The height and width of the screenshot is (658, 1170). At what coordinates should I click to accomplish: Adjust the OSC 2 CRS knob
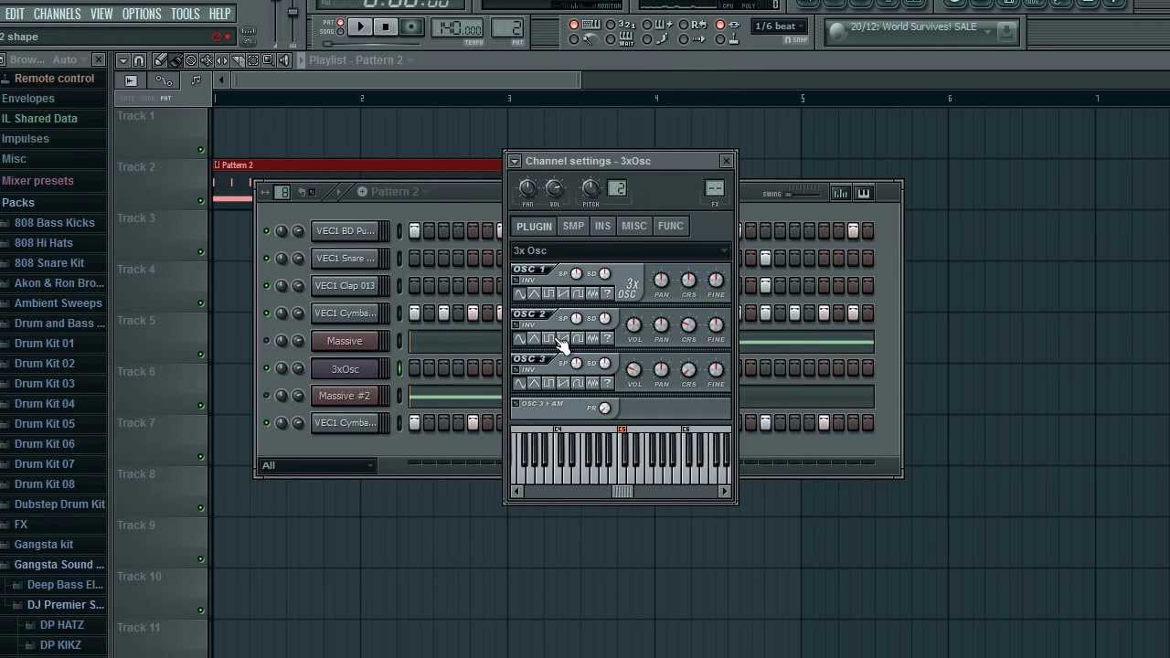tap(688, 324)
